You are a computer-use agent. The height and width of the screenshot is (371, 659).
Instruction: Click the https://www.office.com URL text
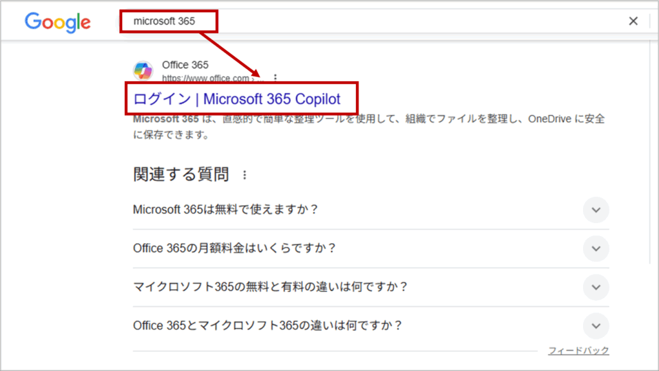coord(205,78)
